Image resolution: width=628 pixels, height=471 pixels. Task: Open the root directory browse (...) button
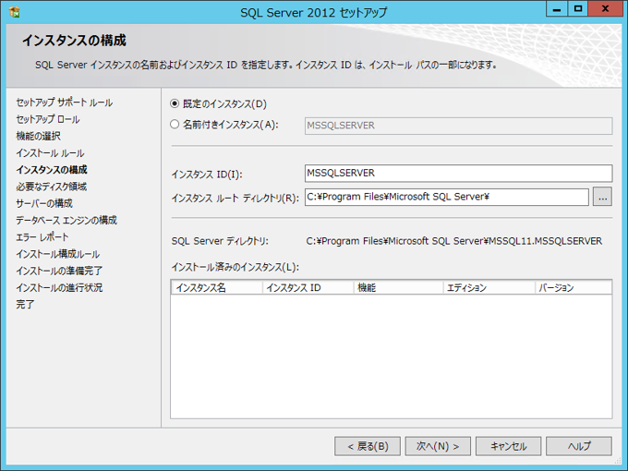[x=602, y=197]
